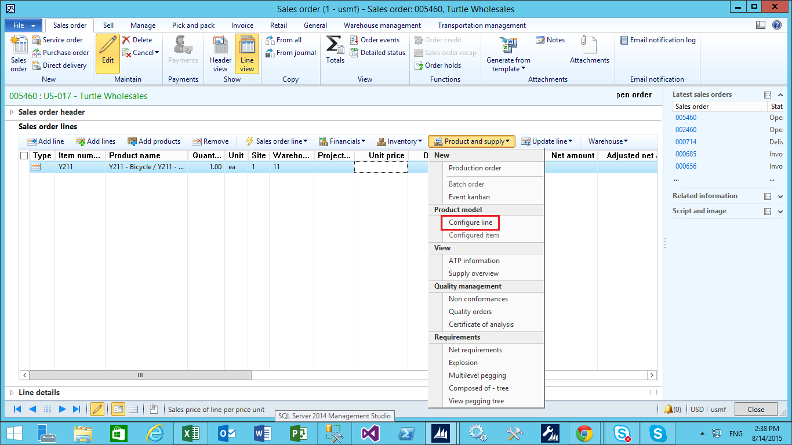The width and height of the screenshot is (792, 445).
Task: Click the Delete button with red X
Action: pos(137,40)
